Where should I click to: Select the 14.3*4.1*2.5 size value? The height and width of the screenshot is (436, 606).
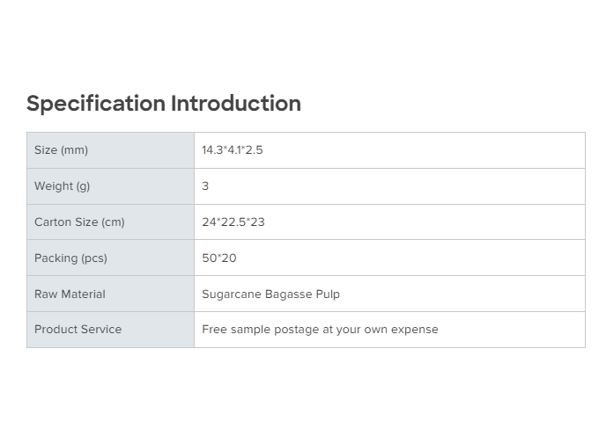tap(233, 150)
